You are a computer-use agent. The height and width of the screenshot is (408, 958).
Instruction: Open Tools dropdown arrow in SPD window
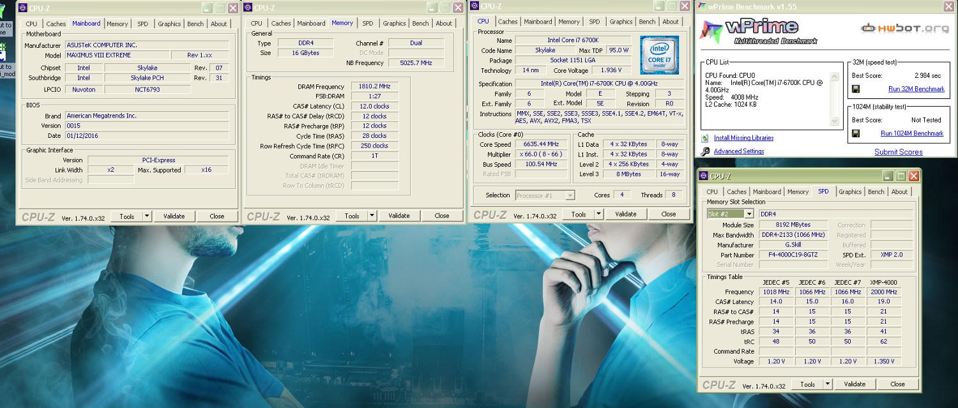point(828,384)
